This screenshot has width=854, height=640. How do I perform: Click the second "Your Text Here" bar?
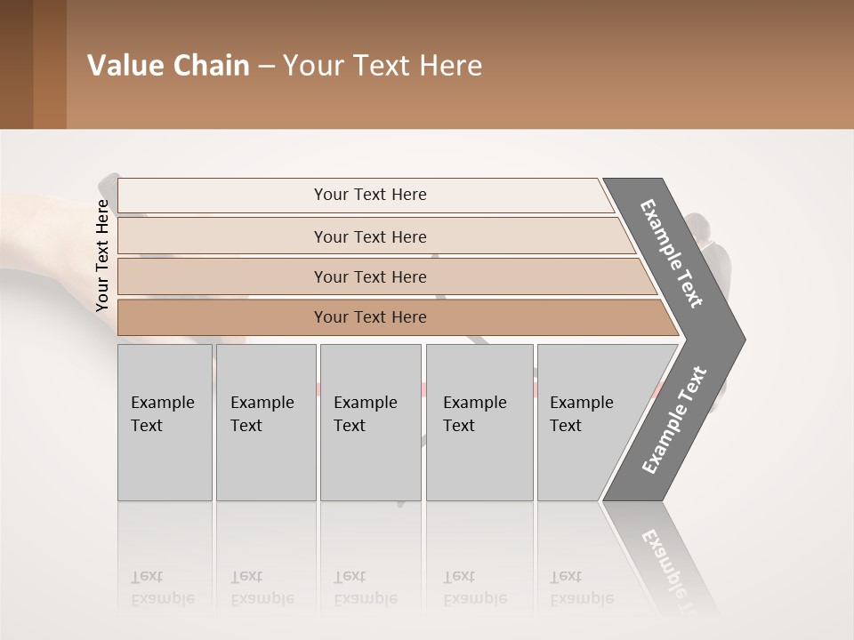[x=369, y=236]
